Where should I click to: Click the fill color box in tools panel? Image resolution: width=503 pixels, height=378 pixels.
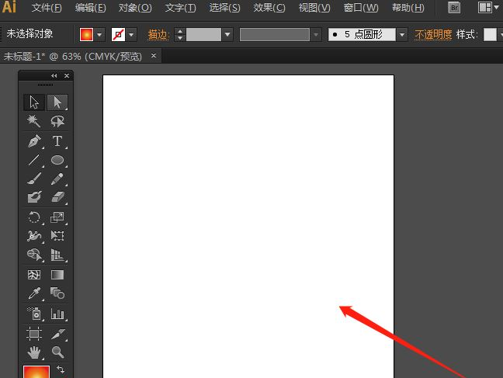(36, 372)
